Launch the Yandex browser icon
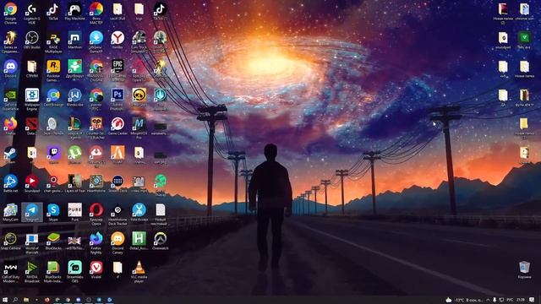Screen dimensions: 541x304 click(117, 41)
